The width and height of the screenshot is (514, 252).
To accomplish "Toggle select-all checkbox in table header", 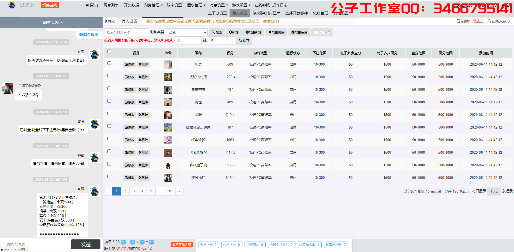I will click(109, 51).
